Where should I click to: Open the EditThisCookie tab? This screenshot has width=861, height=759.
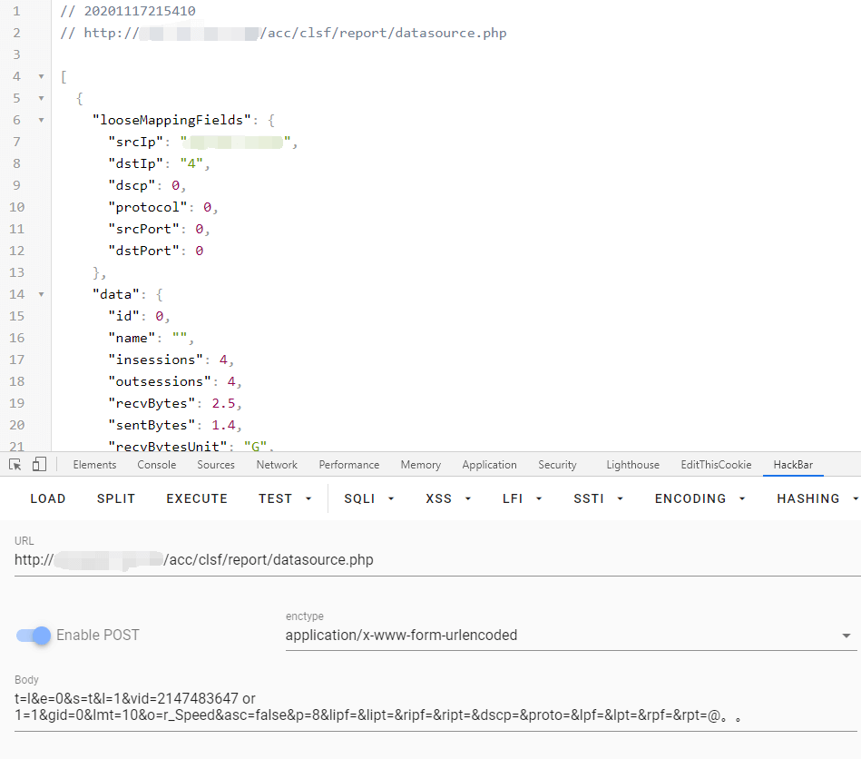pyautogui.click(x=716, y=465)
